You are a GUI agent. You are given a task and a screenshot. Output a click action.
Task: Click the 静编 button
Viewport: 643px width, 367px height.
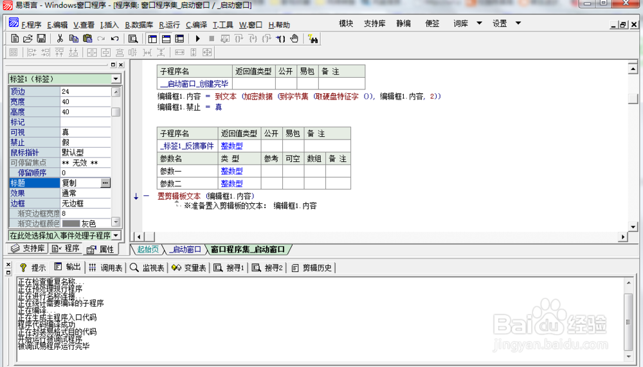404,23
